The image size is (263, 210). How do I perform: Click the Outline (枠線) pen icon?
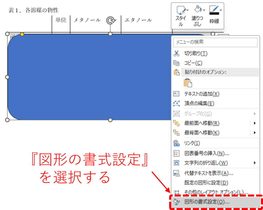214,10
